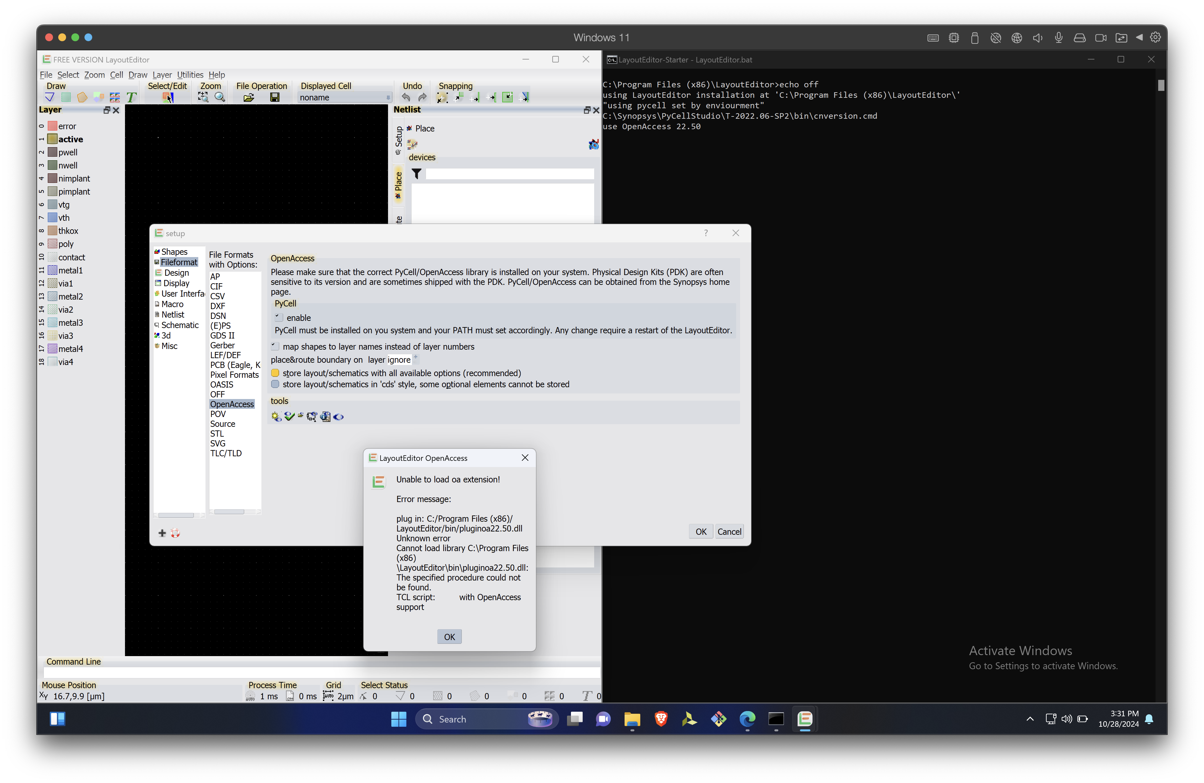
Task: Switch to the Setup vertical tab in Netlist
Action: tap(398, 140)
